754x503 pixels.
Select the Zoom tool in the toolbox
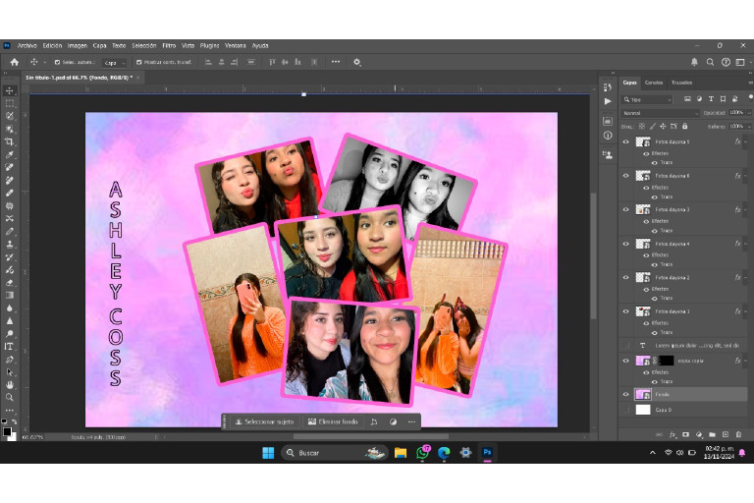coord(9,397)
